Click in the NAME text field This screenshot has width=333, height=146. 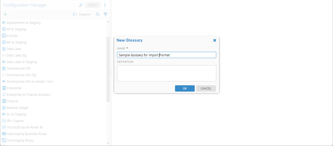(166, 55)
